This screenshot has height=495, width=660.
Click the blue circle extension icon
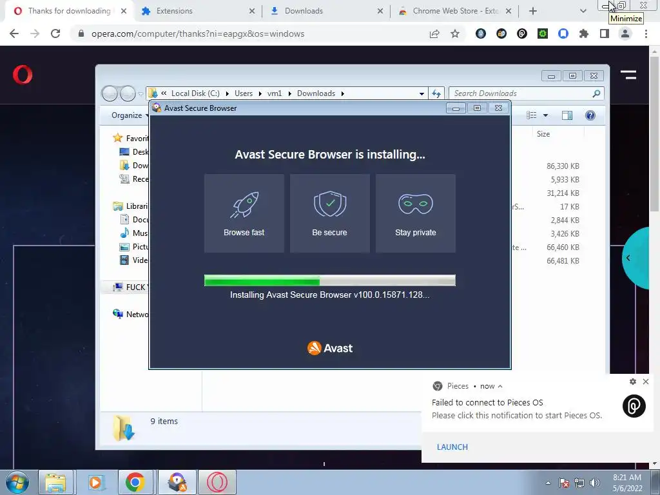[563, 34]
